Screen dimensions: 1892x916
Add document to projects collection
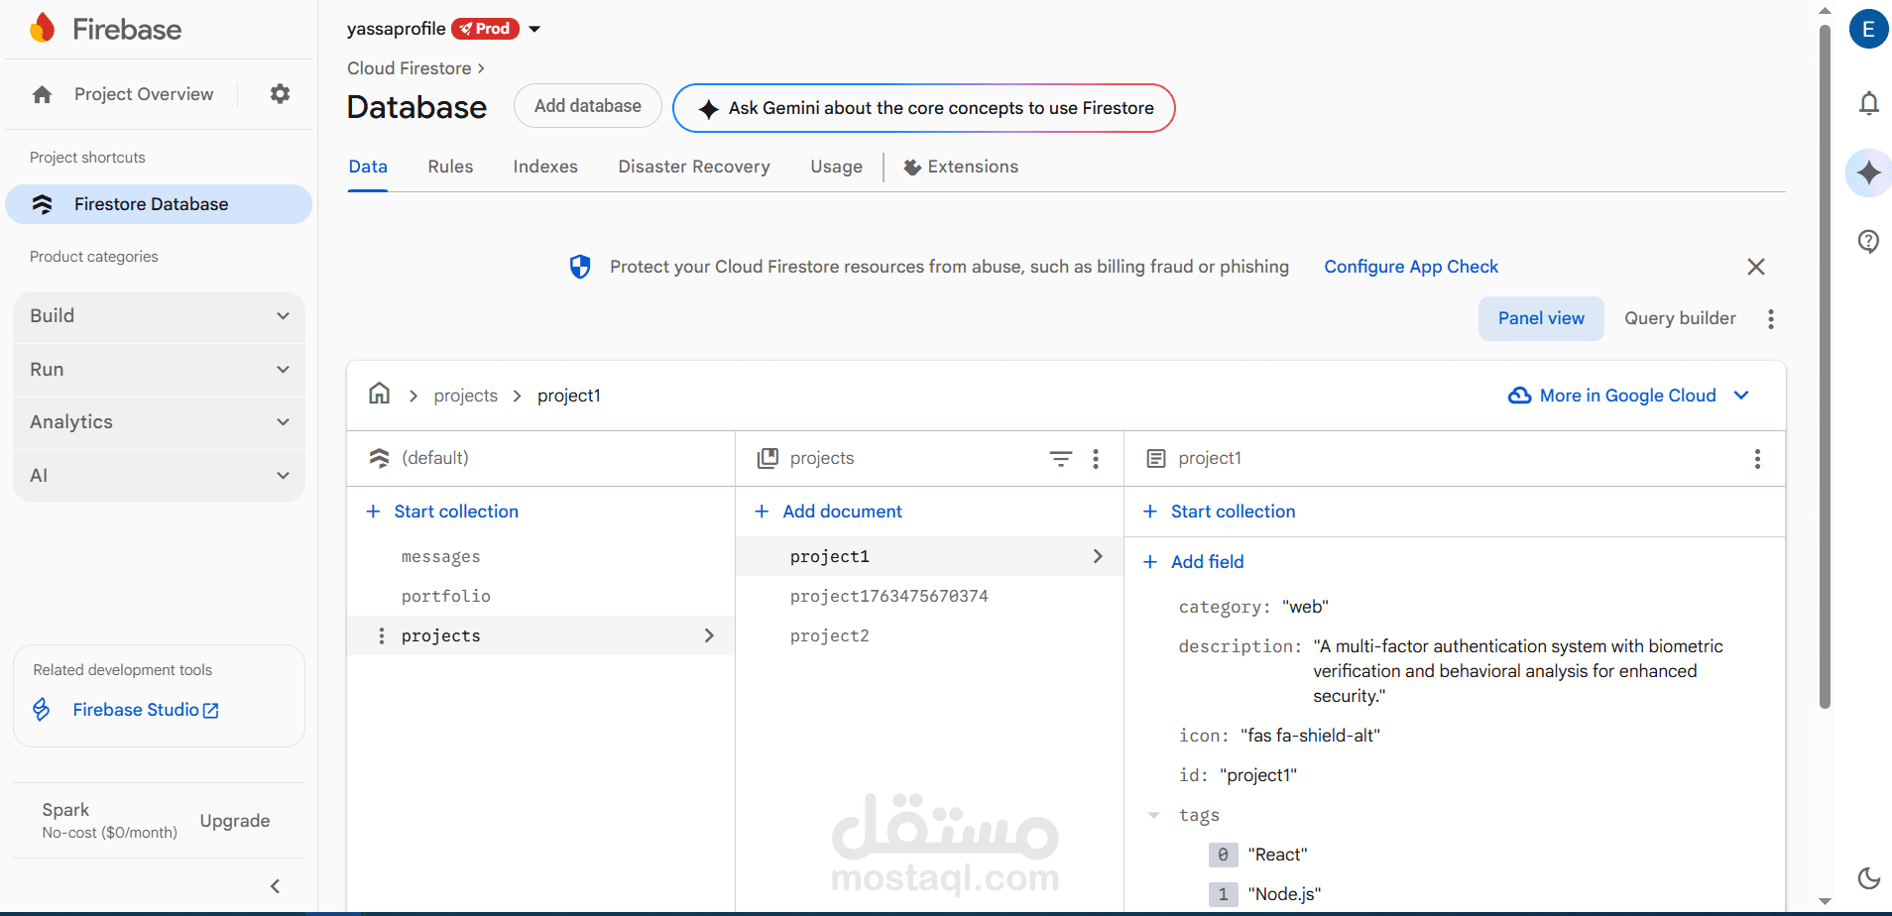[828, 512]
